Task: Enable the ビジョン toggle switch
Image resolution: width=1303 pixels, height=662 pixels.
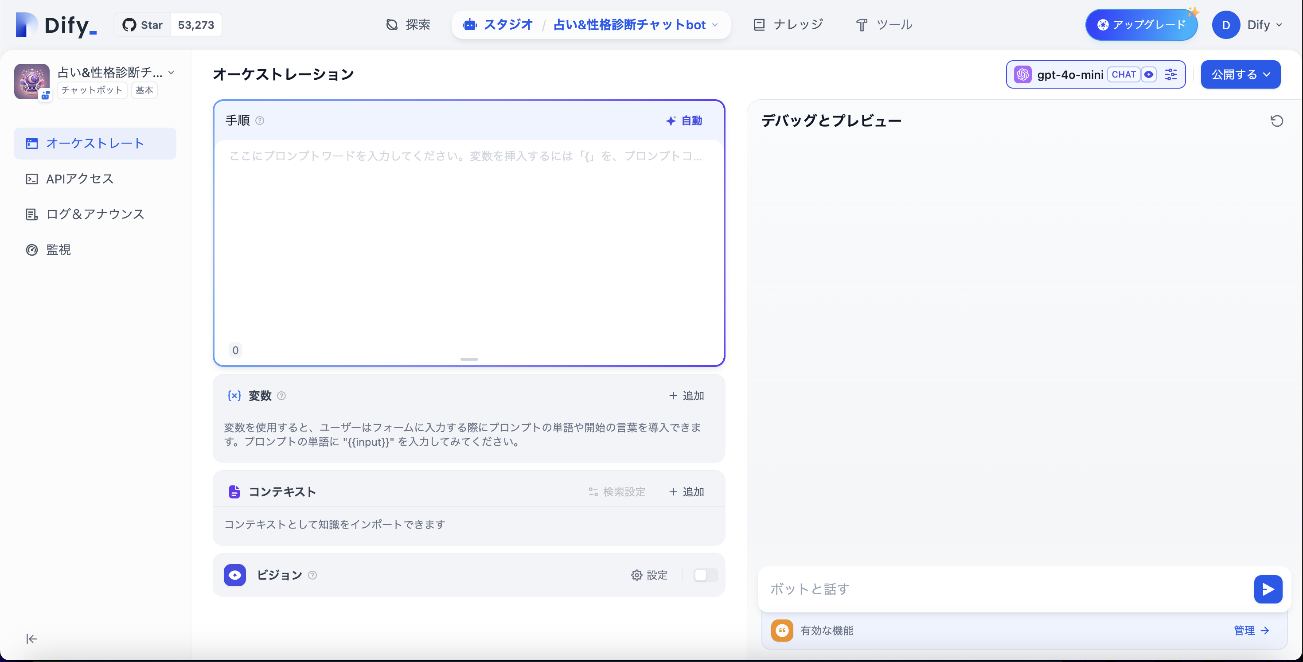Action: coord(705,575)
